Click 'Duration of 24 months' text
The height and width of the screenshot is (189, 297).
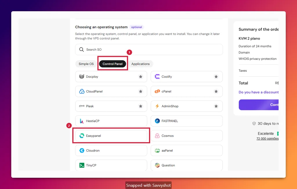pos(255,46)
